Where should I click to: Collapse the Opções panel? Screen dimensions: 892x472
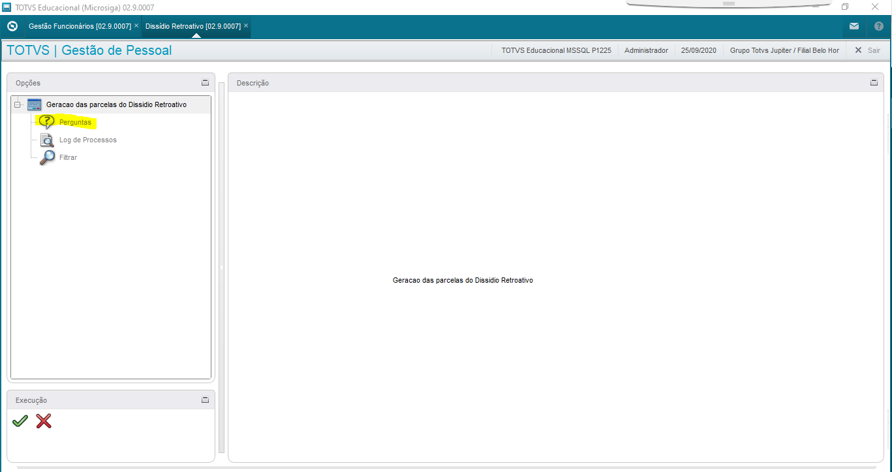click(205, 83)
